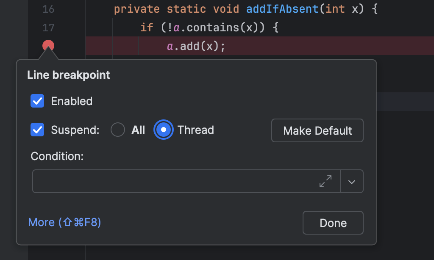Select the Thread suspend policy radio button
Image resolution: width=434 pixels, height=260 pixels.
(164, 130)
